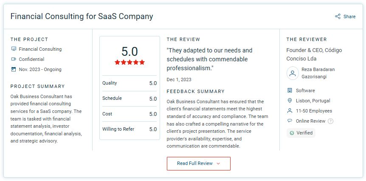
Task: Click the Online Review help question mark
Action: tap(330, 121)
